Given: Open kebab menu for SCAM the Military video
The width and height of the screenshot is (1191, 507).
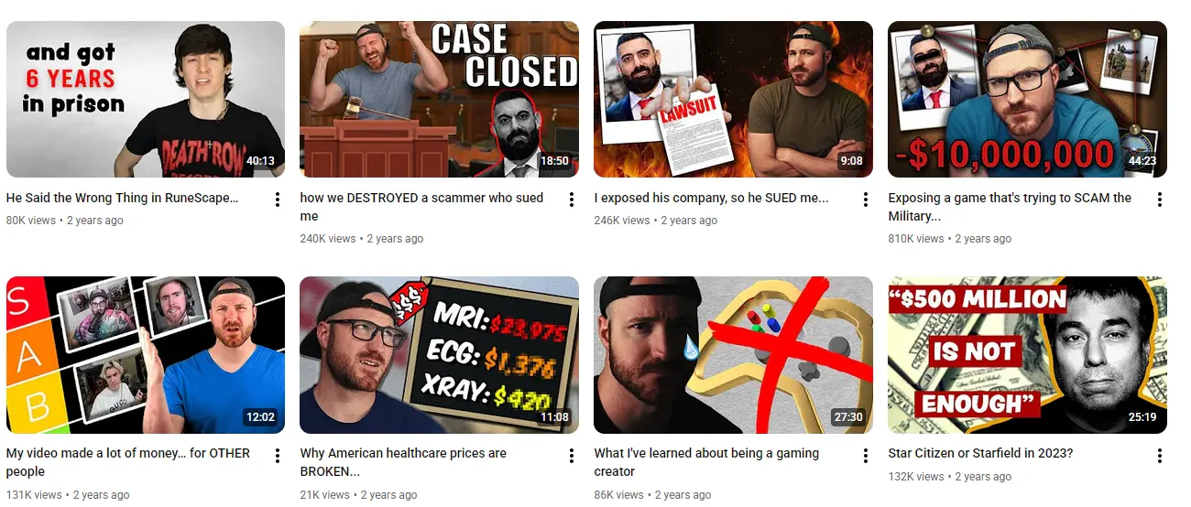Looking at the screenshot, I should coord(1160,199).
